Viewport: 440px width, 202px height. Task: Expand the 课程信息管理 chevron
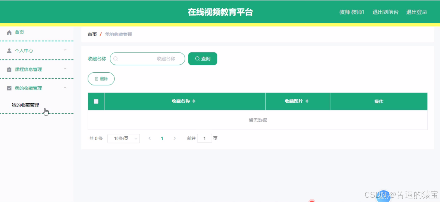[65, 69]
